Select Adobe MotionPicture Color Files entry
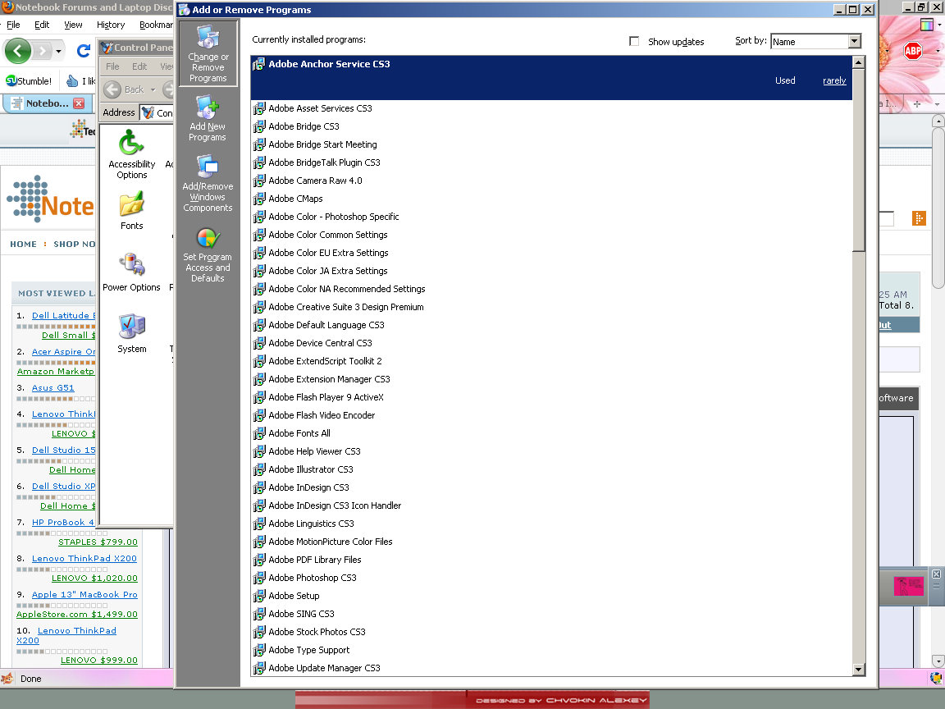945x709 pixels. 331,542
